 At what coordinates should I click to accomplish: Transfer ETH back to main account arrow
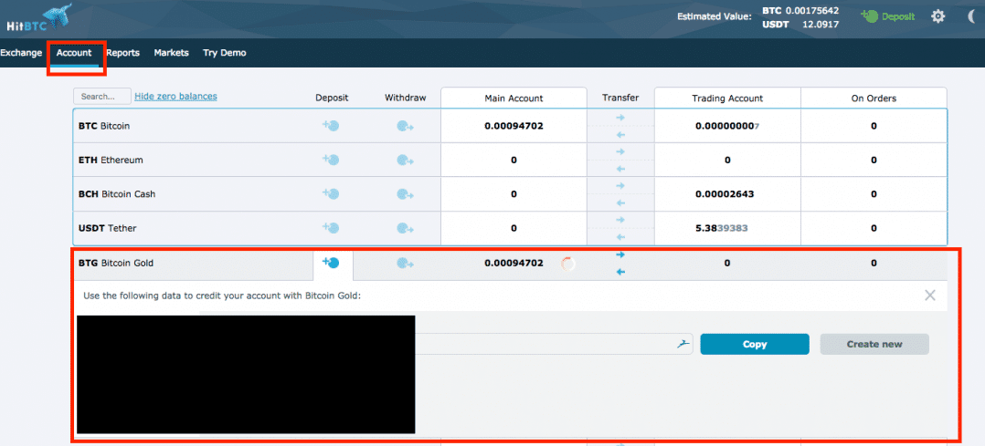[x=620, y=169]
